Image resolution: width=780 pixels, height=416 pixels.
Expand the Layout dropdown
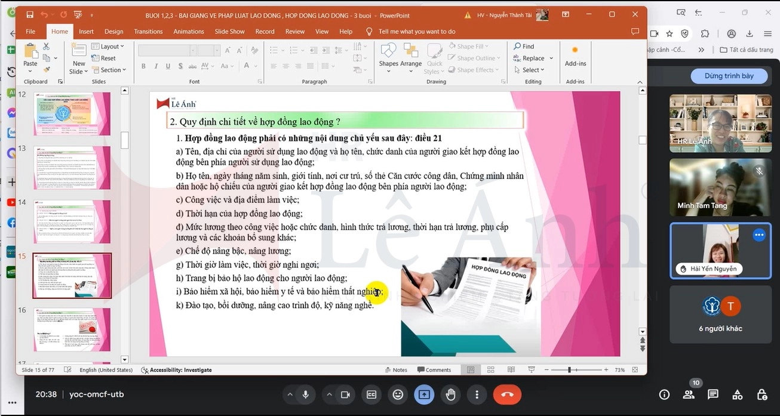pos(112,47)
